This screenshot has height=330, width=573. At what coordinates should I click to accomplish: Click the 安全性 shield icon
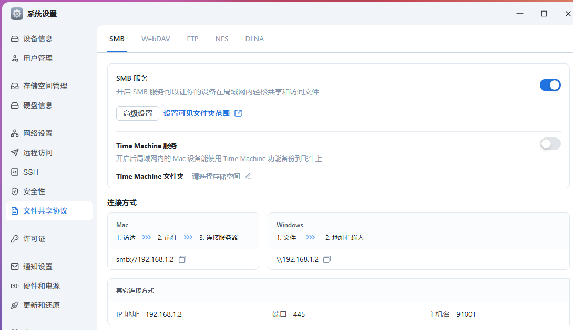click(x=15, y=191)
